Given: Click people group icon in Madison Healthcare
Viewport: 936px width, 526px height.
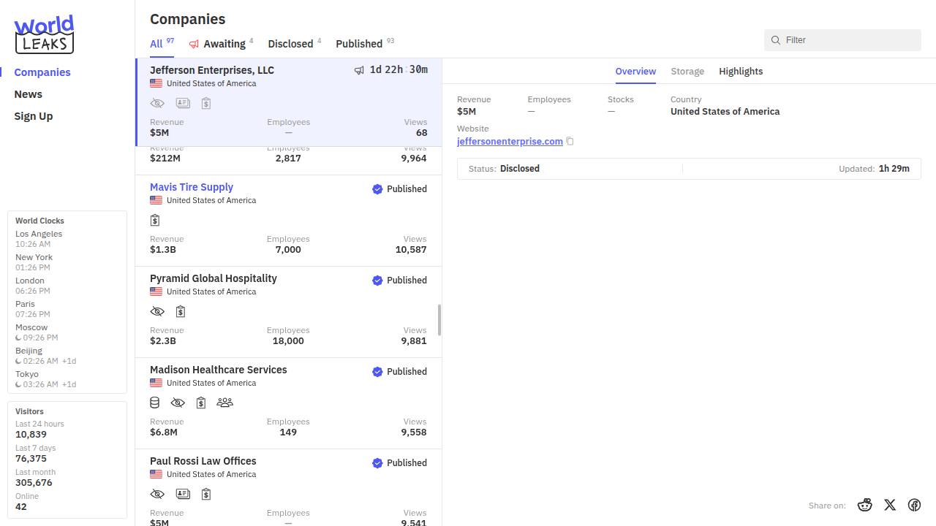Looking at the screenshot, I should pos(224,403).
